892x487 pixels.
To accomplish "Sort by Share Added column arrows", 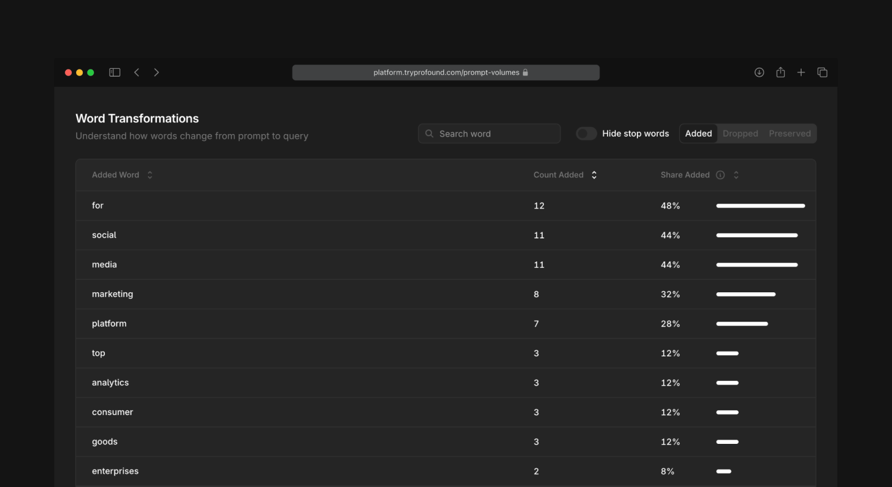I will click(736, 175).
